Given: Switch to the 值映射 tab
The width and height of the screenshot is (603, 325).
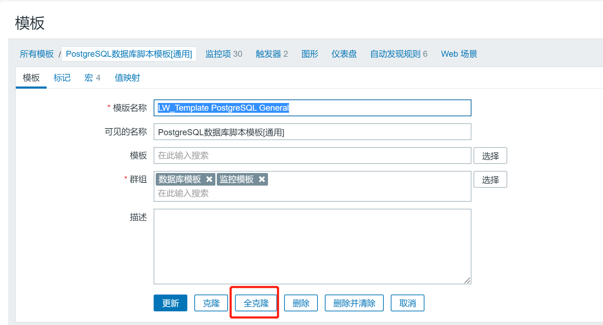Looking at the screenshot, I should coord(127,78).
